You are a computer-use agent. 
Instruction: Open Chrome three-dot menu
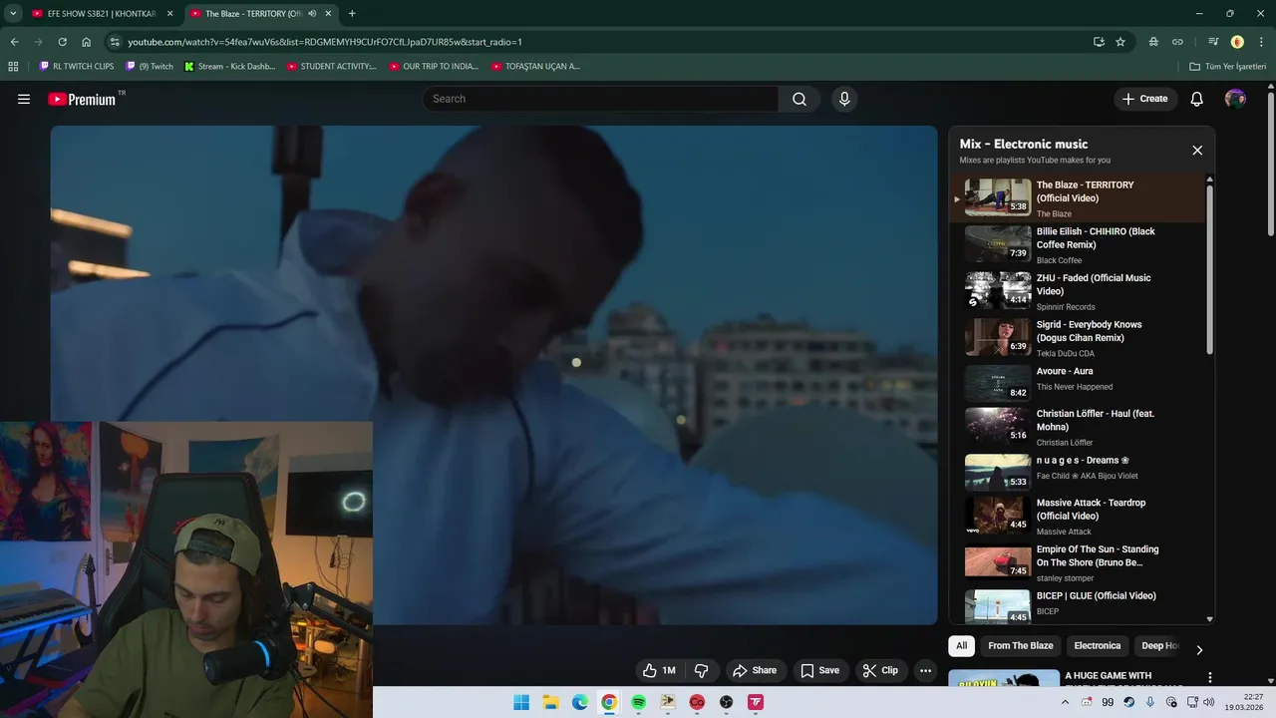1261,42
